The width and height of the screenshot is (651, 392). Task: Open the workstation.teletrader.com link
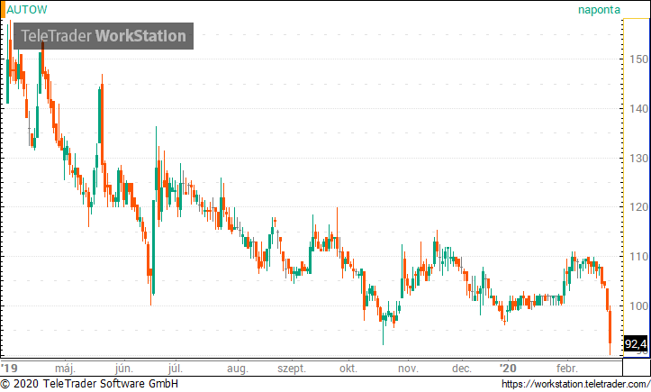[x=576, y=384]
